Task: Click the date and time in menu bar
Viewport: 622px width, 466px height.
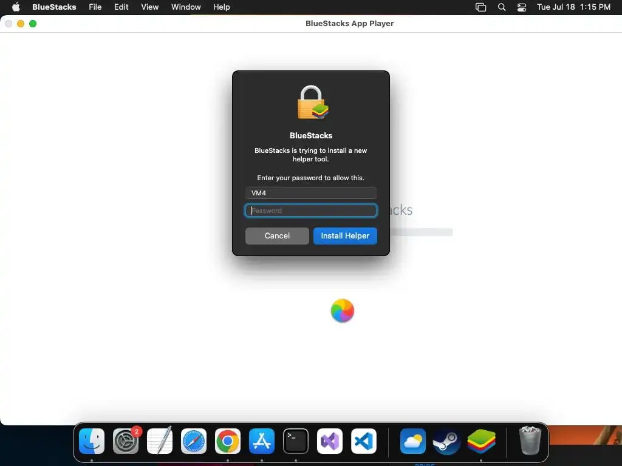Action: (573, 7)
